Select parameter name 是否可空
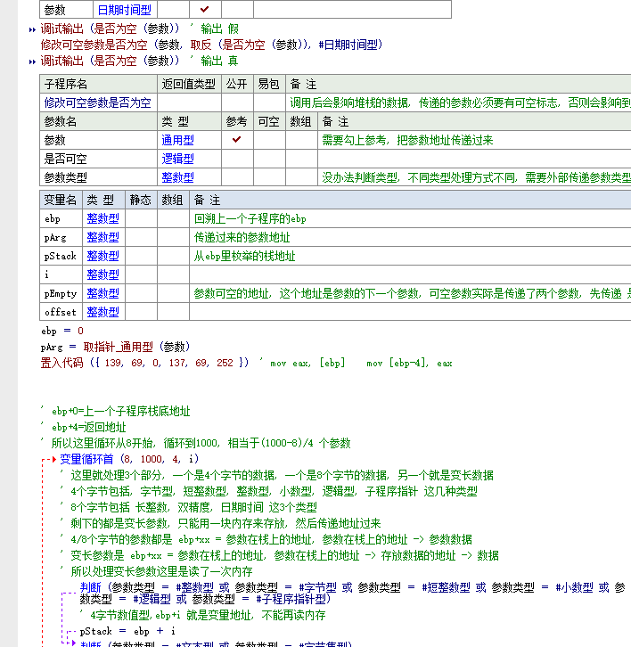Screen dimensions: 631x647 pyautogui.click(x=65, y=159)
